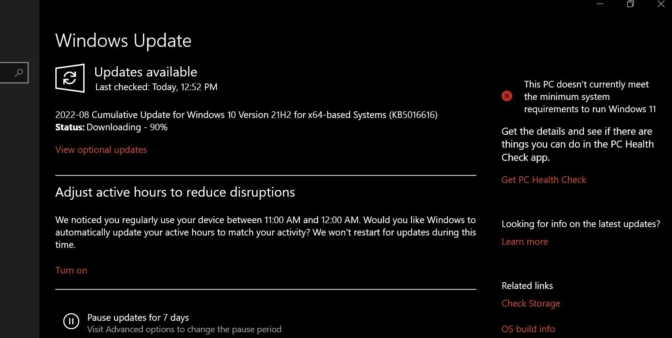Click "Turn on" to update active hours automatically

point(71,270)
